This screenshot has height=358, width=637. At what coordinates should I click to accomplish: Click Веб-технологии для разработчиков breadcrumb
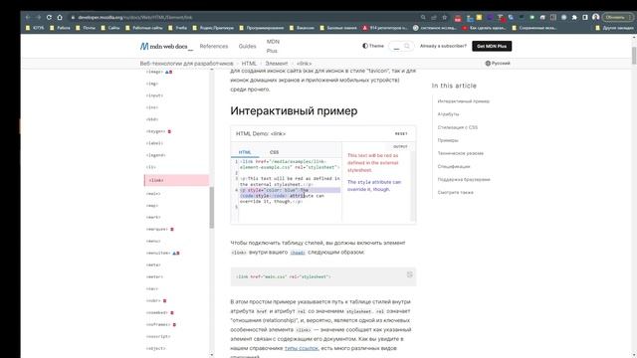click(x=186, y=64)
